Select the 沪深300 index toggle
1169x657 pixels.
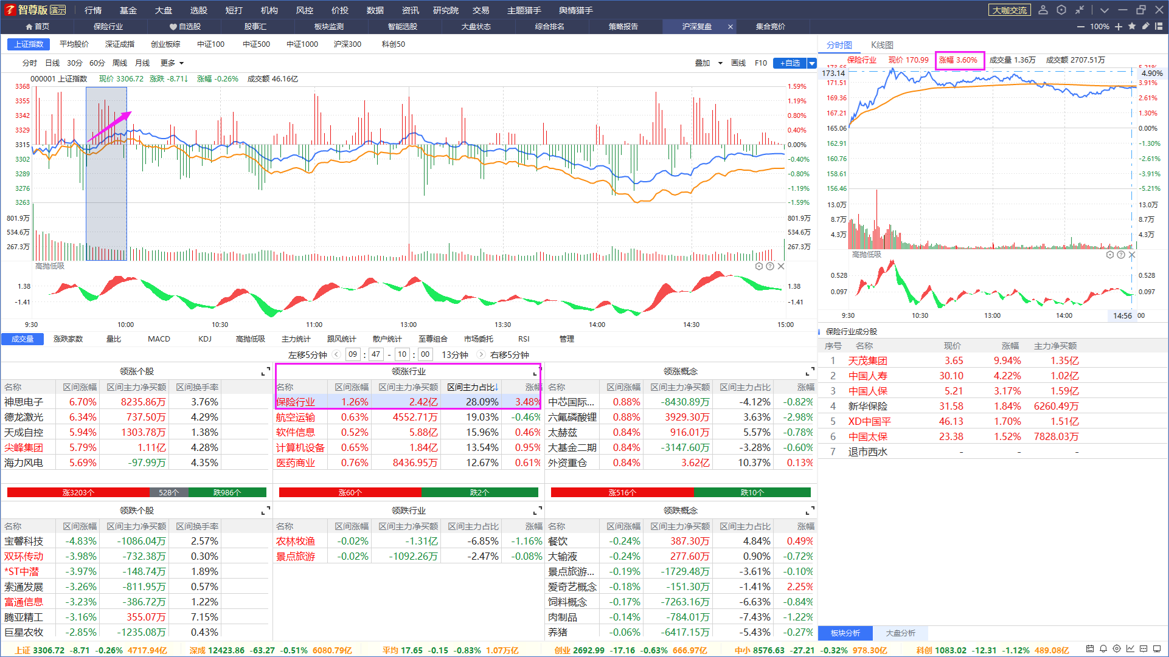[347, 44]
